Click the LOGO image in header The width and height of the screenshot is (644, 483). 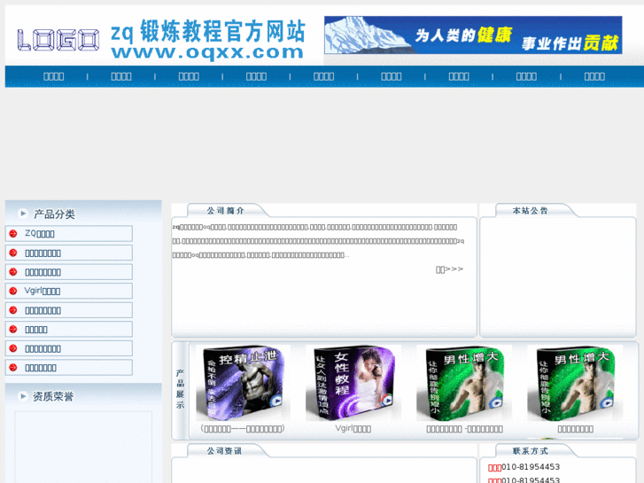(x=58, y=40)
